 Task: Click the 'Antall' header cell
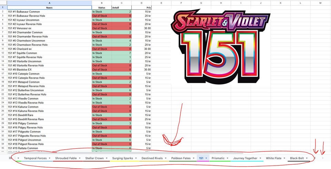coord(122,7)
